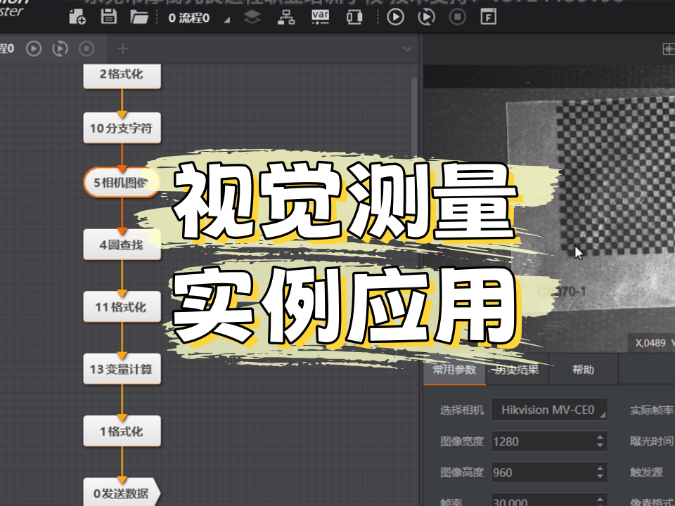The height and width of the screenshot is (506, 675).
Task: Click the 'F' icon in top toolbar
Action: [x=488, y=18]
